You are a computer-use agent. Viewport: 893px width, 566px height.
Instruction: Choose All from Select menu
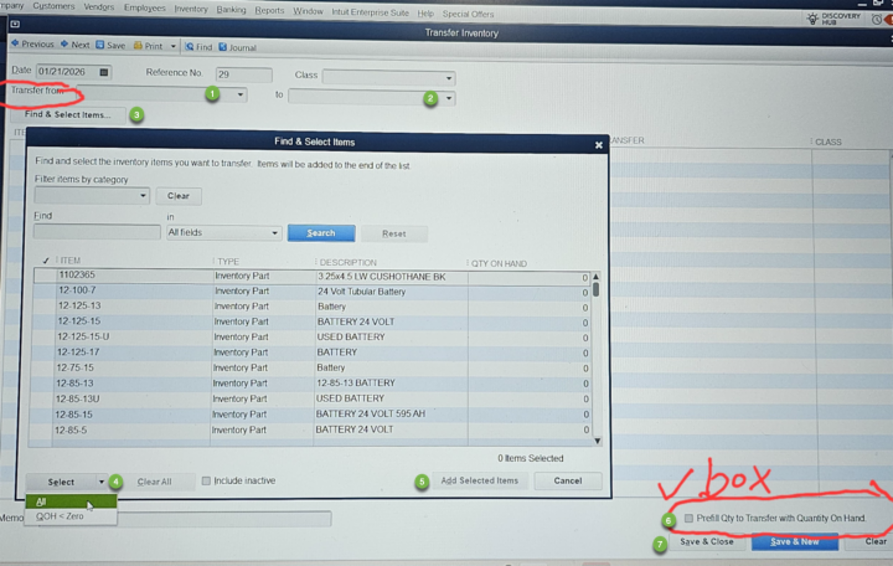tap(71, 501)
